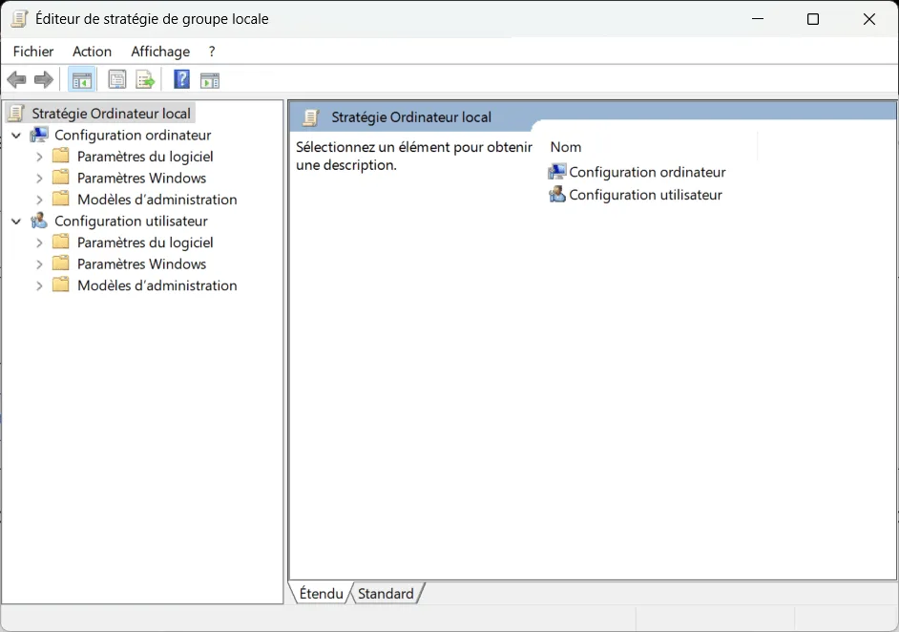The width and height of the screenshot is (899, 632).
Task: Select Configuration utilisateur text in the right list
Action: pos(645,195)
